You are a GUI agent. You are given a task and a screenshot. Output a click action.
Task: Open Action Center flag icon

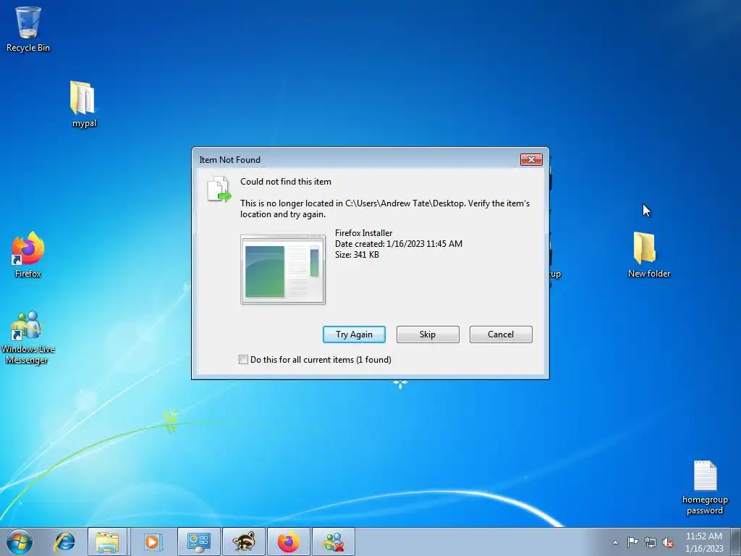(632, 542)
